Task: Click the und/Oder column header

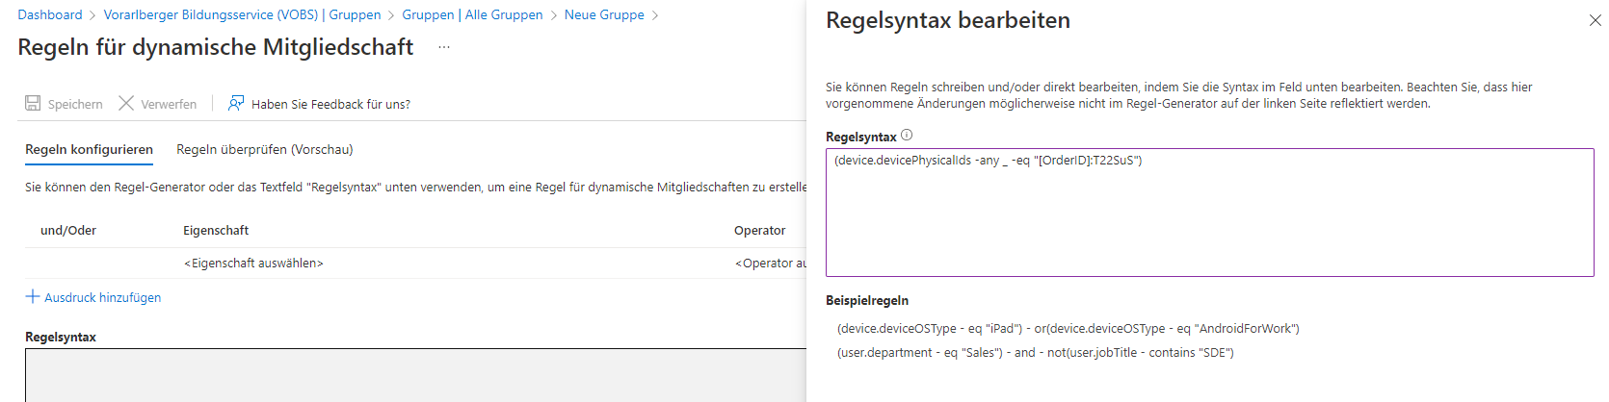Action: (68, 231)
